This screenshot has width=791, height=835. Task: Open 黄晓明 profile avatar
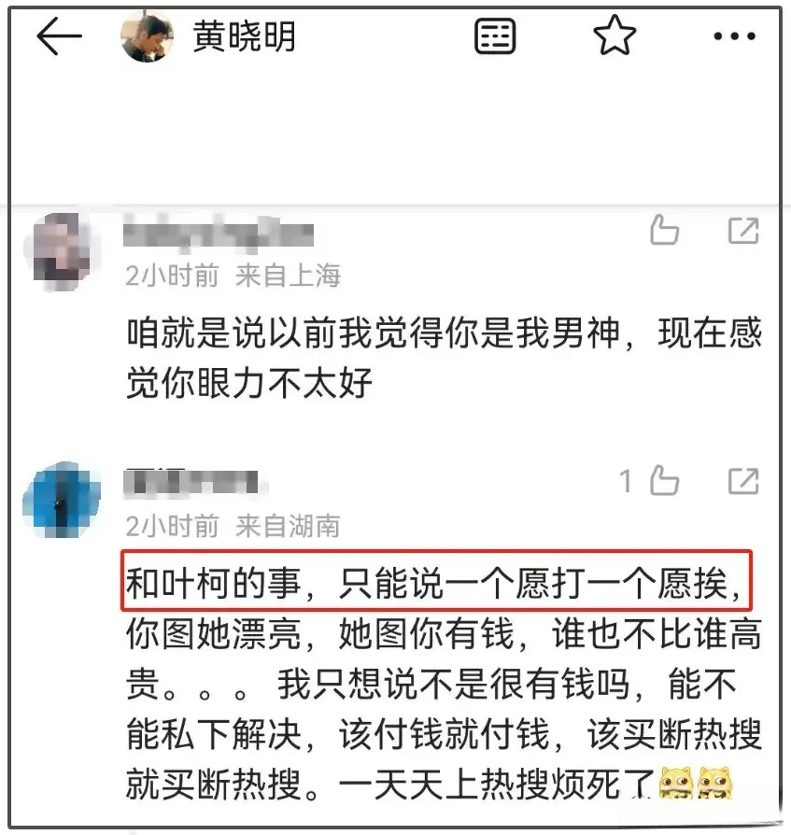148,36
